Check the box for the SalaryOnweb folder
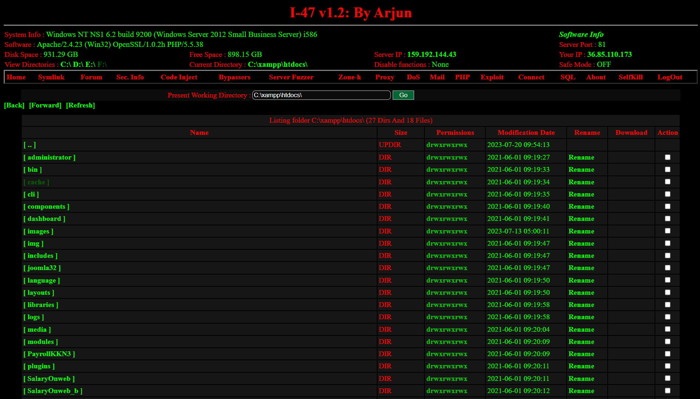This screenshot has height=399, width=700. [667, 378]
